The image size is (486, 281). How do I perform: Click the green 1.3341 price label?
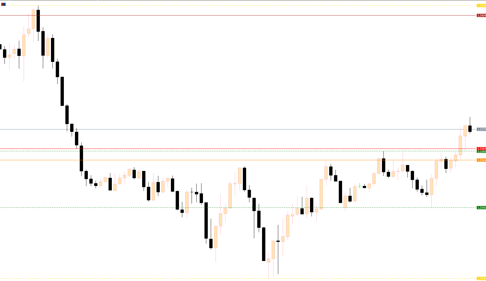[x=481, y=207]
